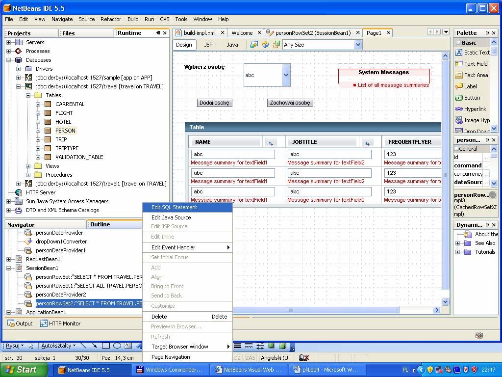Click the HTTP Monitor icon

click(x=44, y=323)
